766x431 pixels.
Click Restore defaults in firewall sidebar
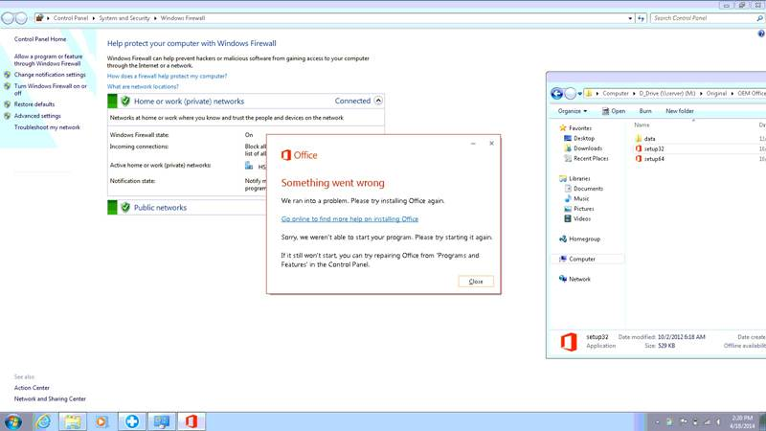34,104
